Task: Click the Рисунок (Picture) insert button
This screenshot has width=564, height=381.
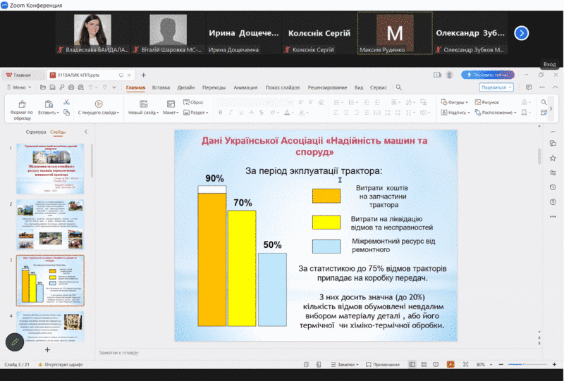Action: click(486, 102)
